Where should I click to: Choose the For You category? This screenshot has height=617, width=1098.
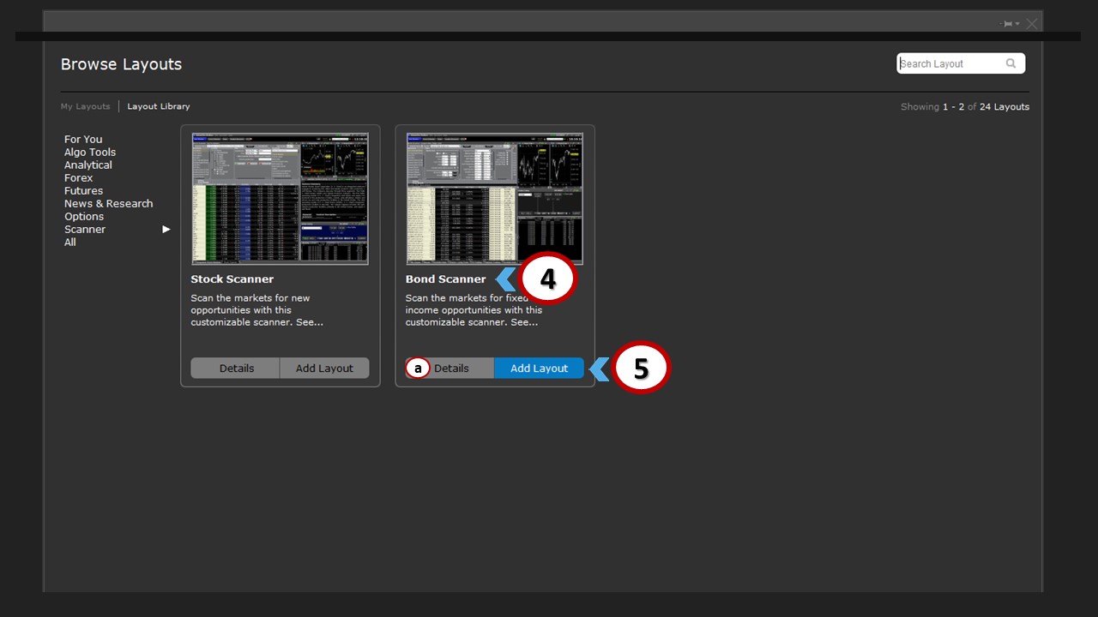coord(83,139)
